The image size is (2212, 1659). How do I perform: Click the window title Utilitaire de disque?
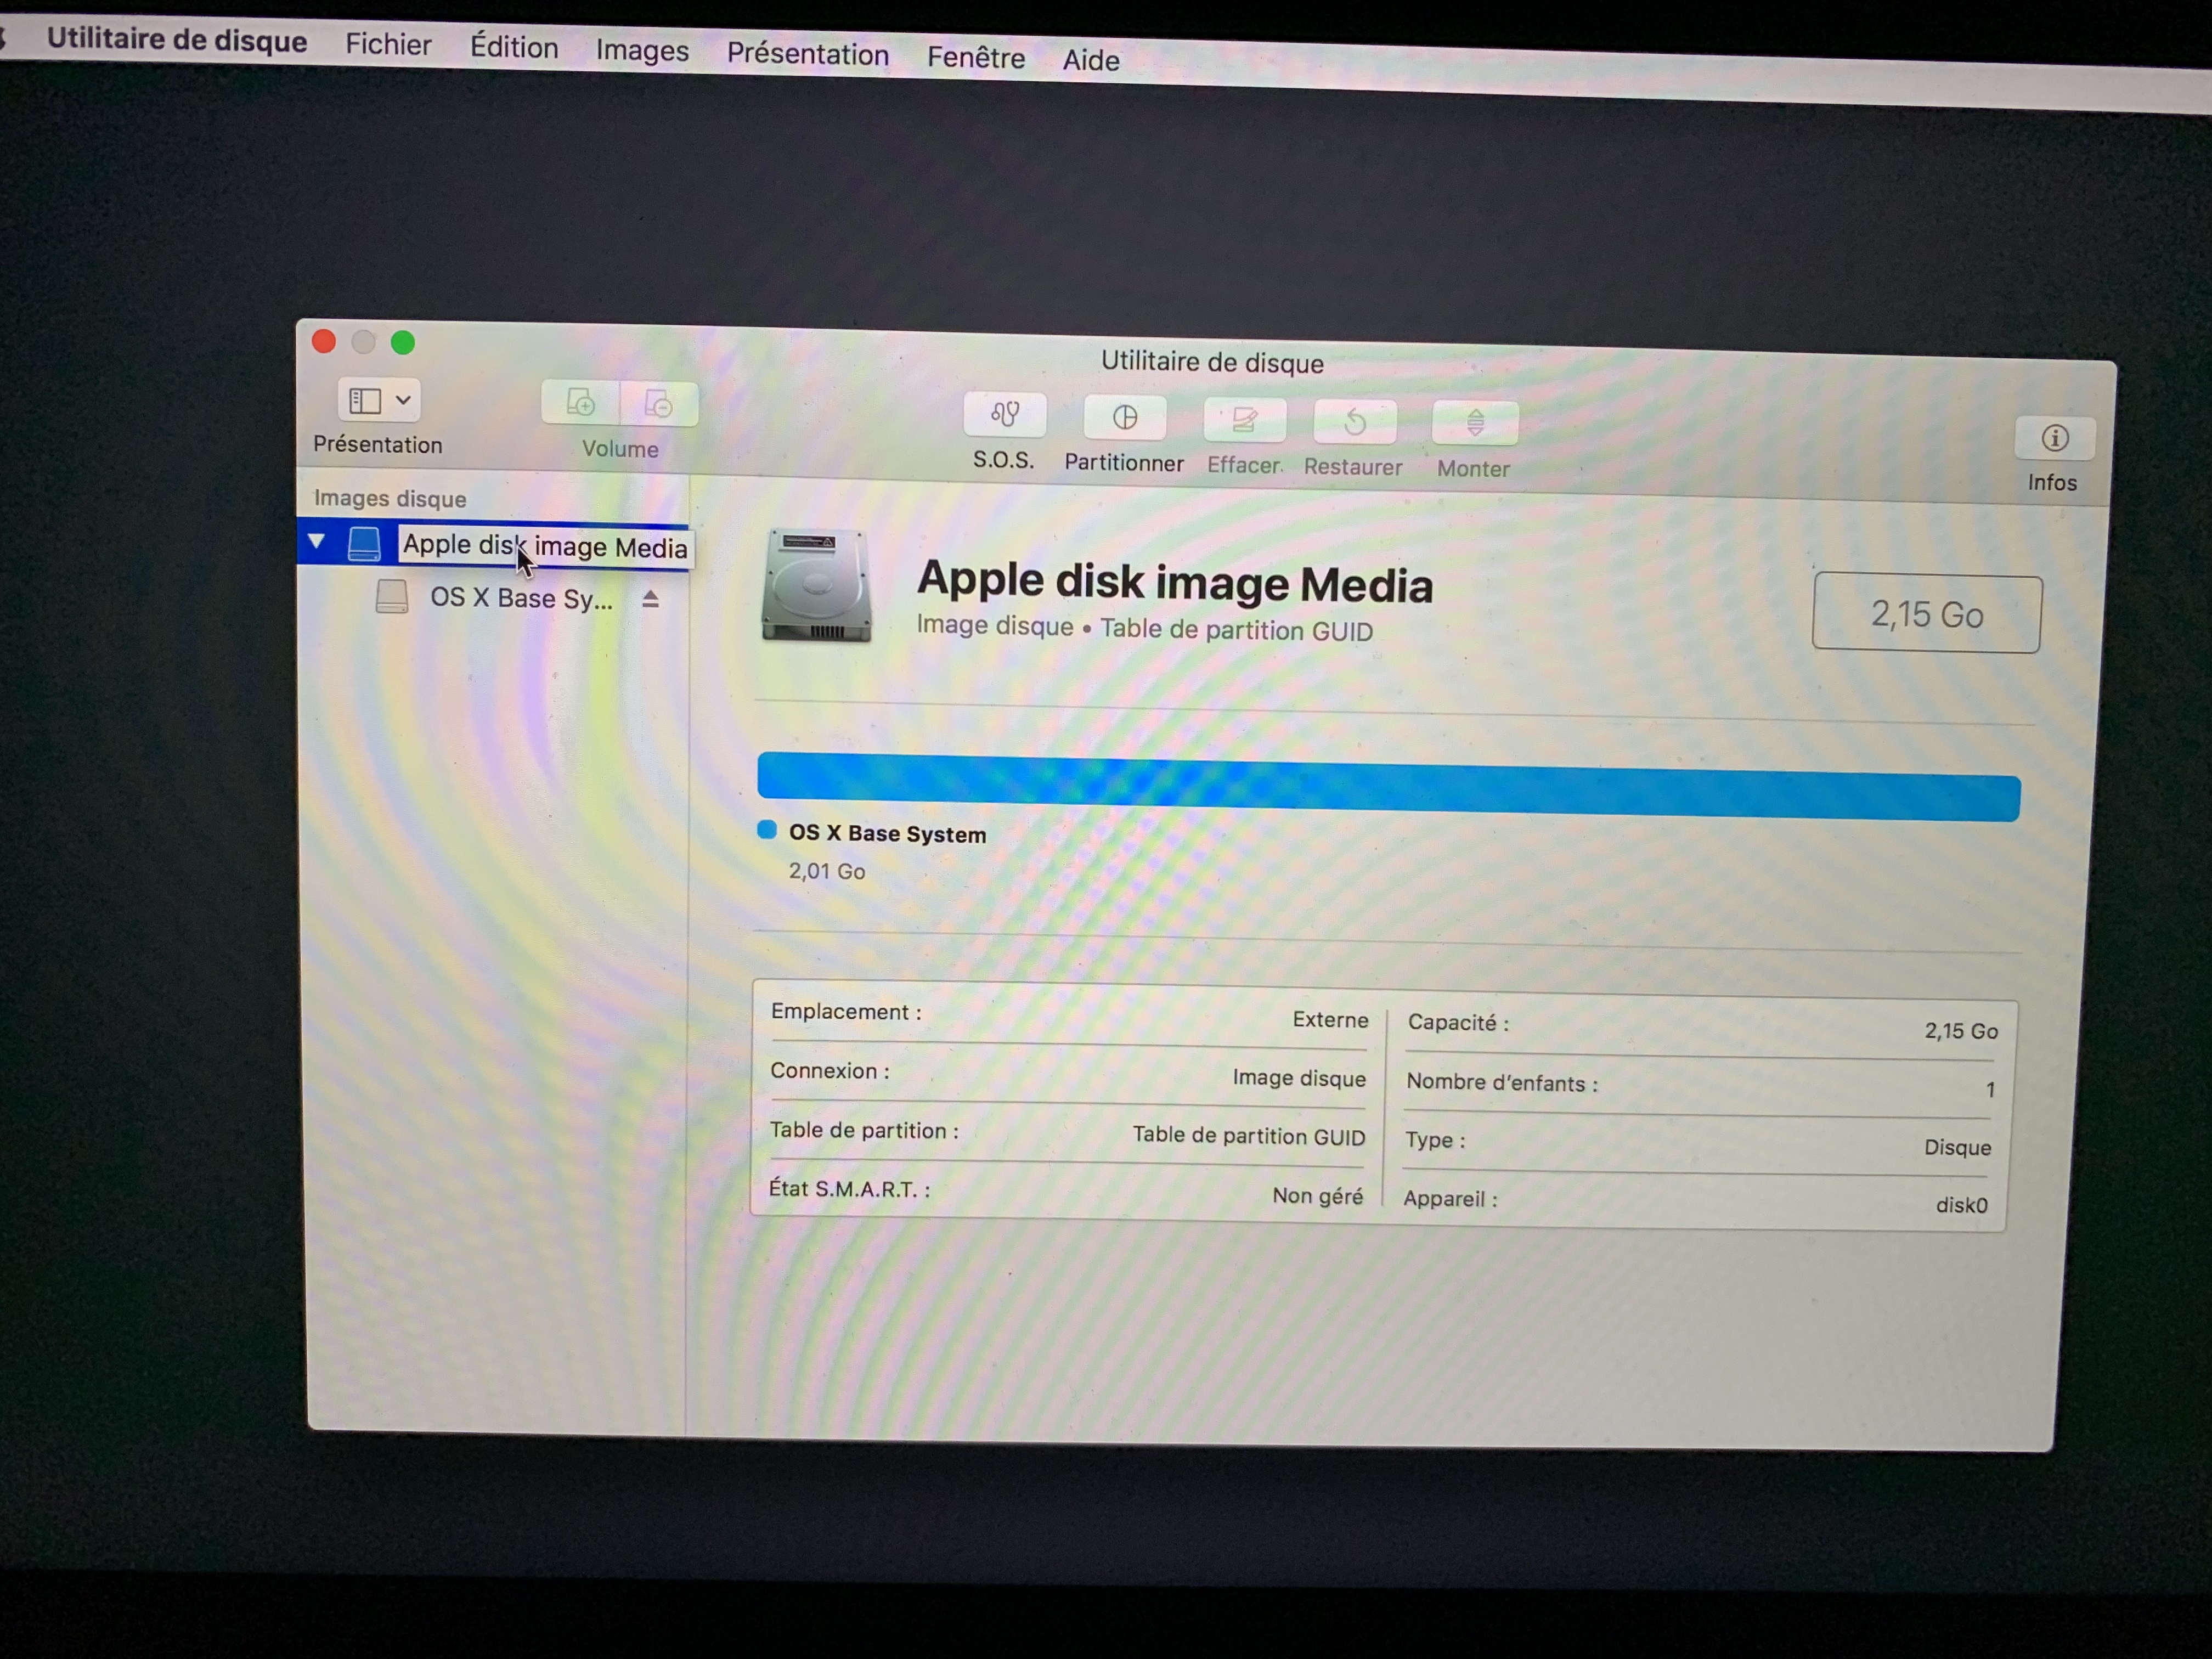(1212, 362)
